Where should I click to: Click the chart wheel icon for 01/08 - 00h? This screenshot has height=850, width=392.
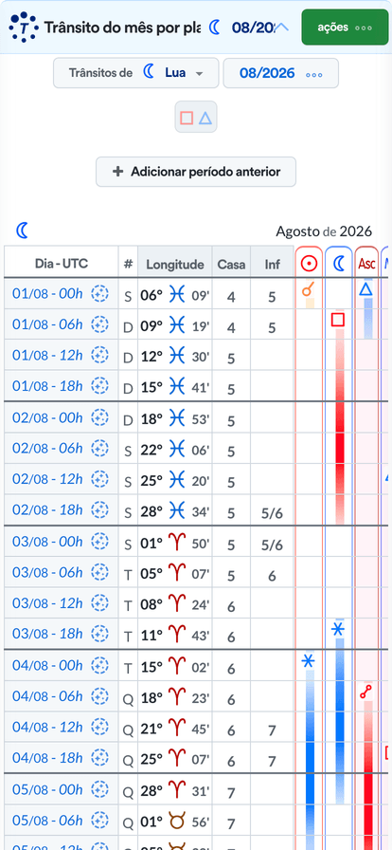pos(99,294)
